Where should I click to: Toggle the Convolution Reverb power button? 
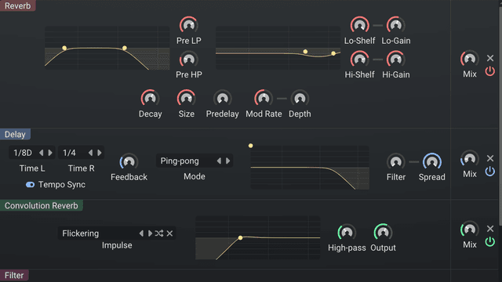pos(489,242)
